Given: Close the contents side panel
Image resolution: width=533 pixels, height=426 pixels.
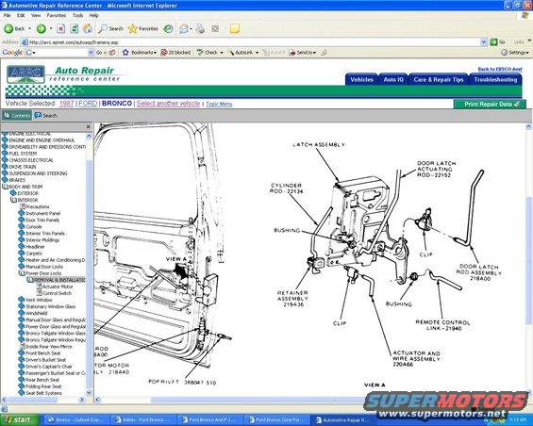Looking at the screenshot, I should pos(89,126).
